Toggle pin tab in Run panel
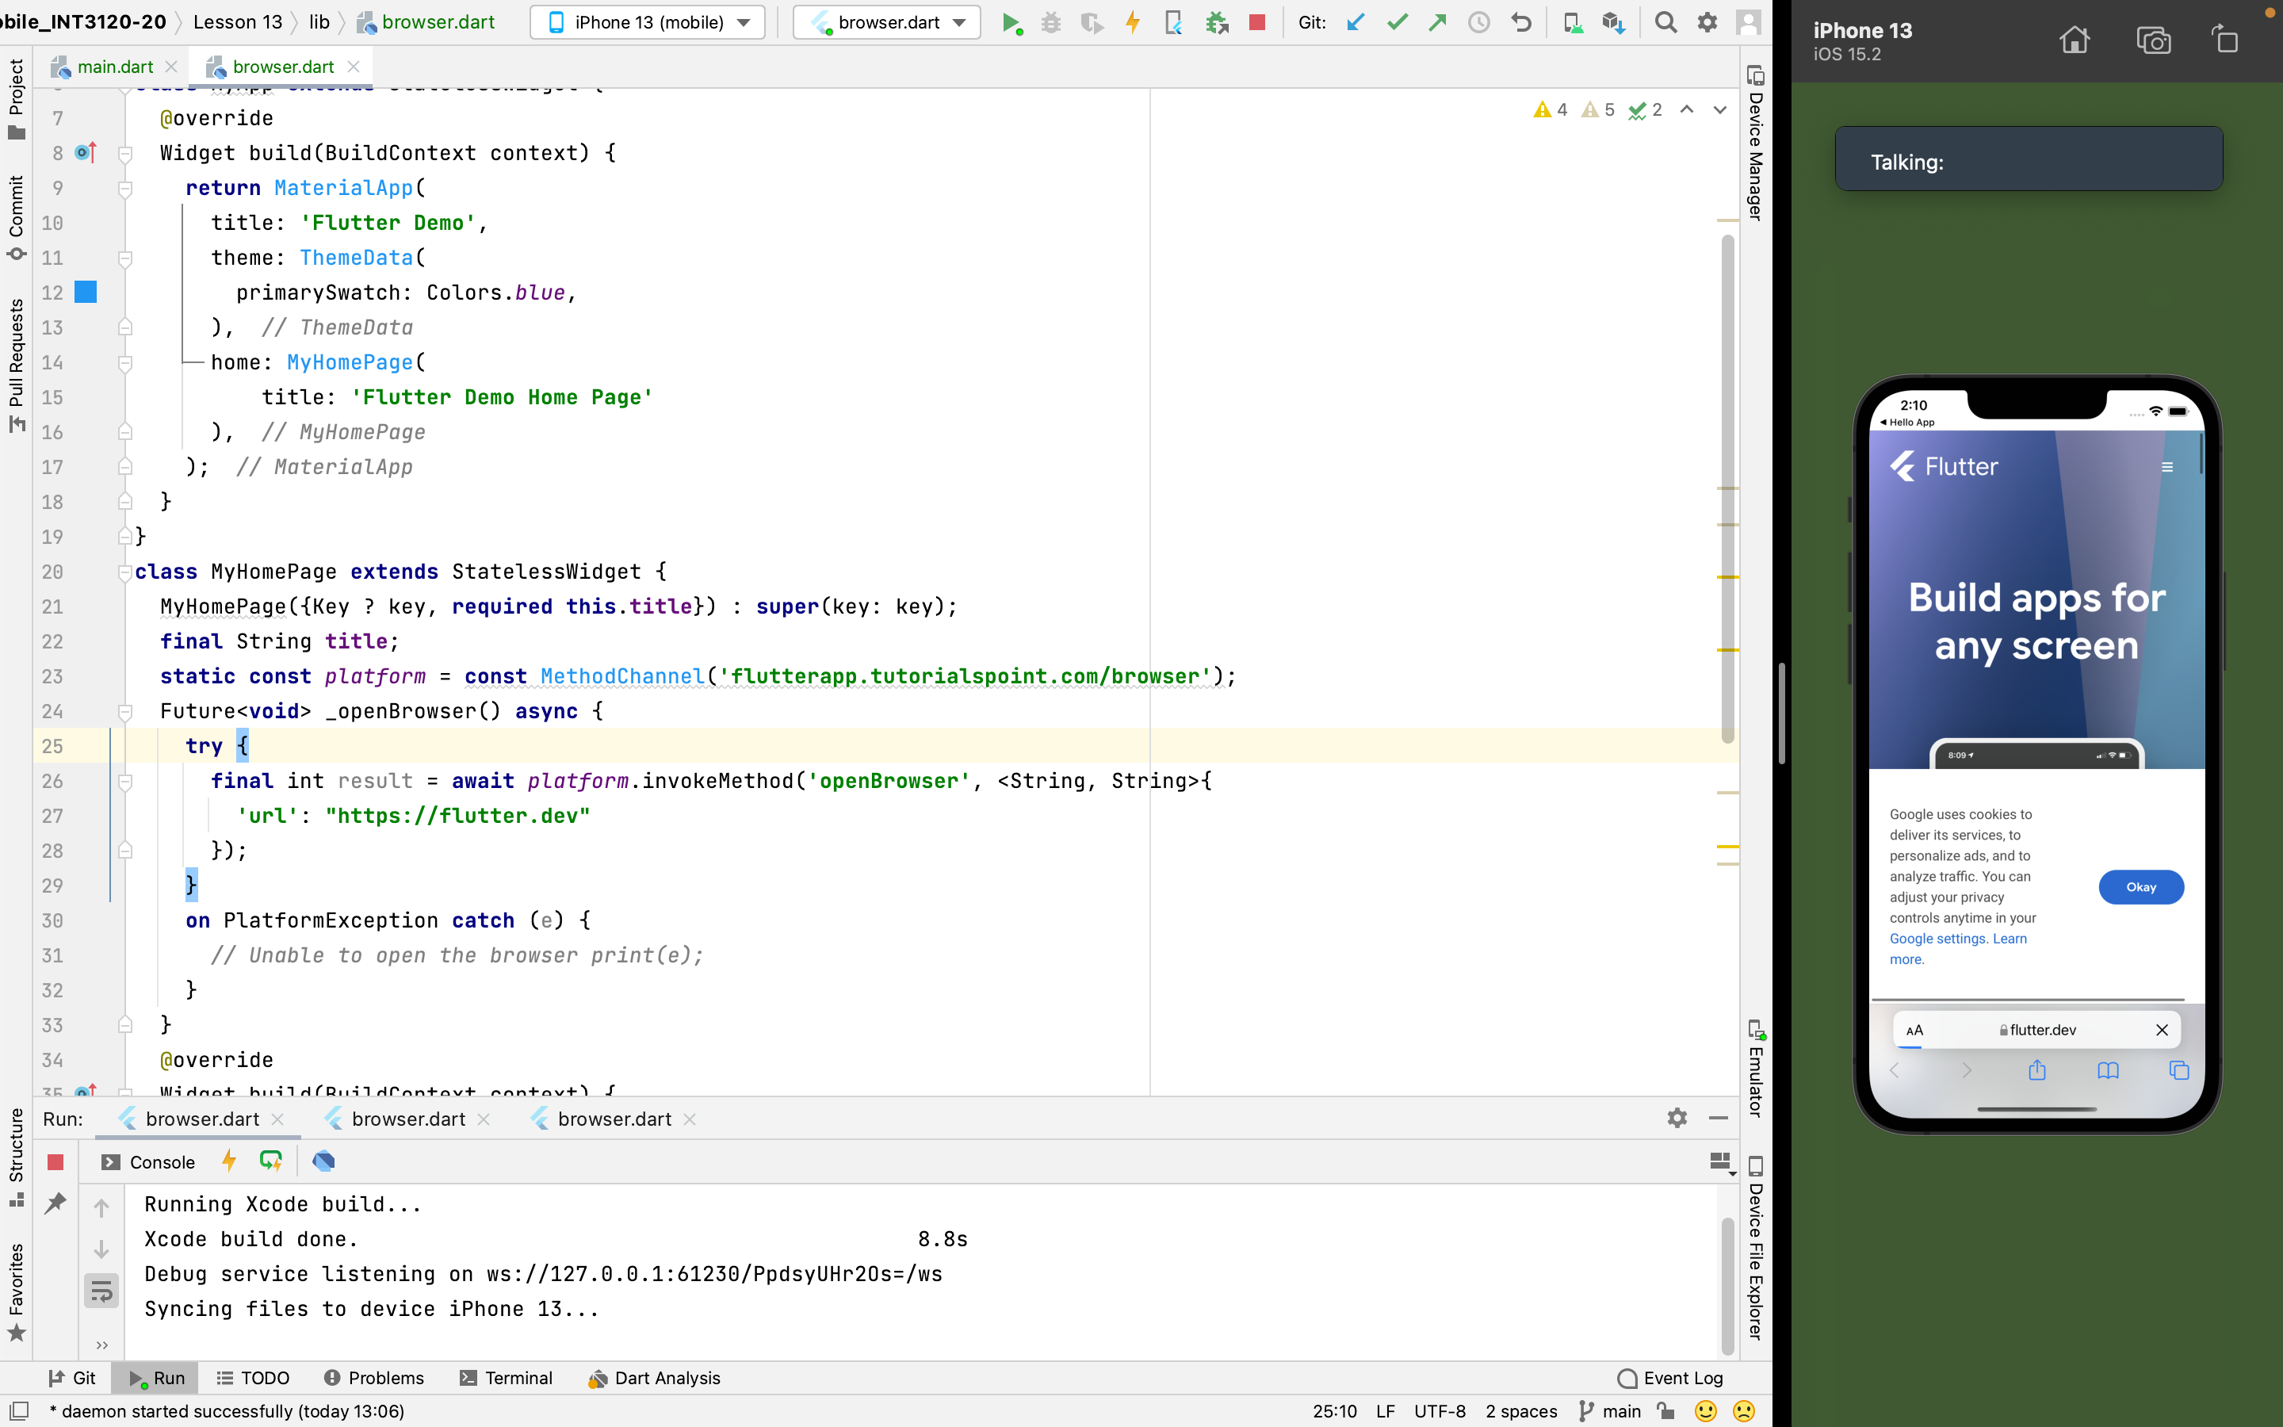The width and height of the screenshot is (2283, 1427). (55, 1203)
